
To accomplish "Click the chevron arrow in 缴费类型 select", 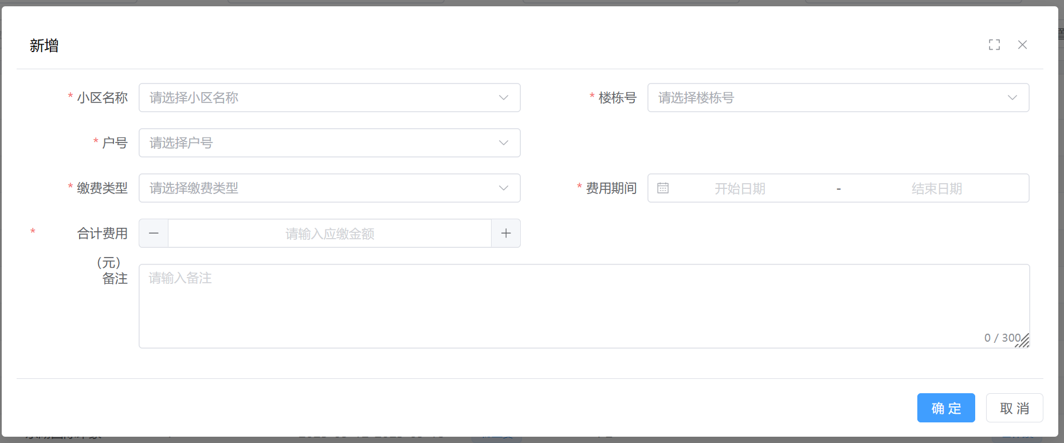I will [504, 188].
